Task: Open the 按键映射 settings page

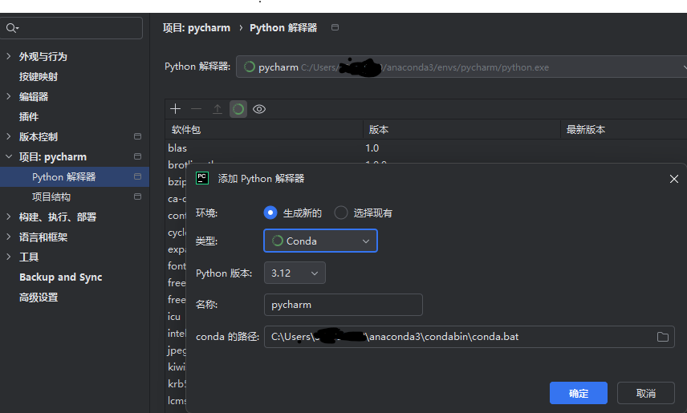Action: click(x=39, y=77)
